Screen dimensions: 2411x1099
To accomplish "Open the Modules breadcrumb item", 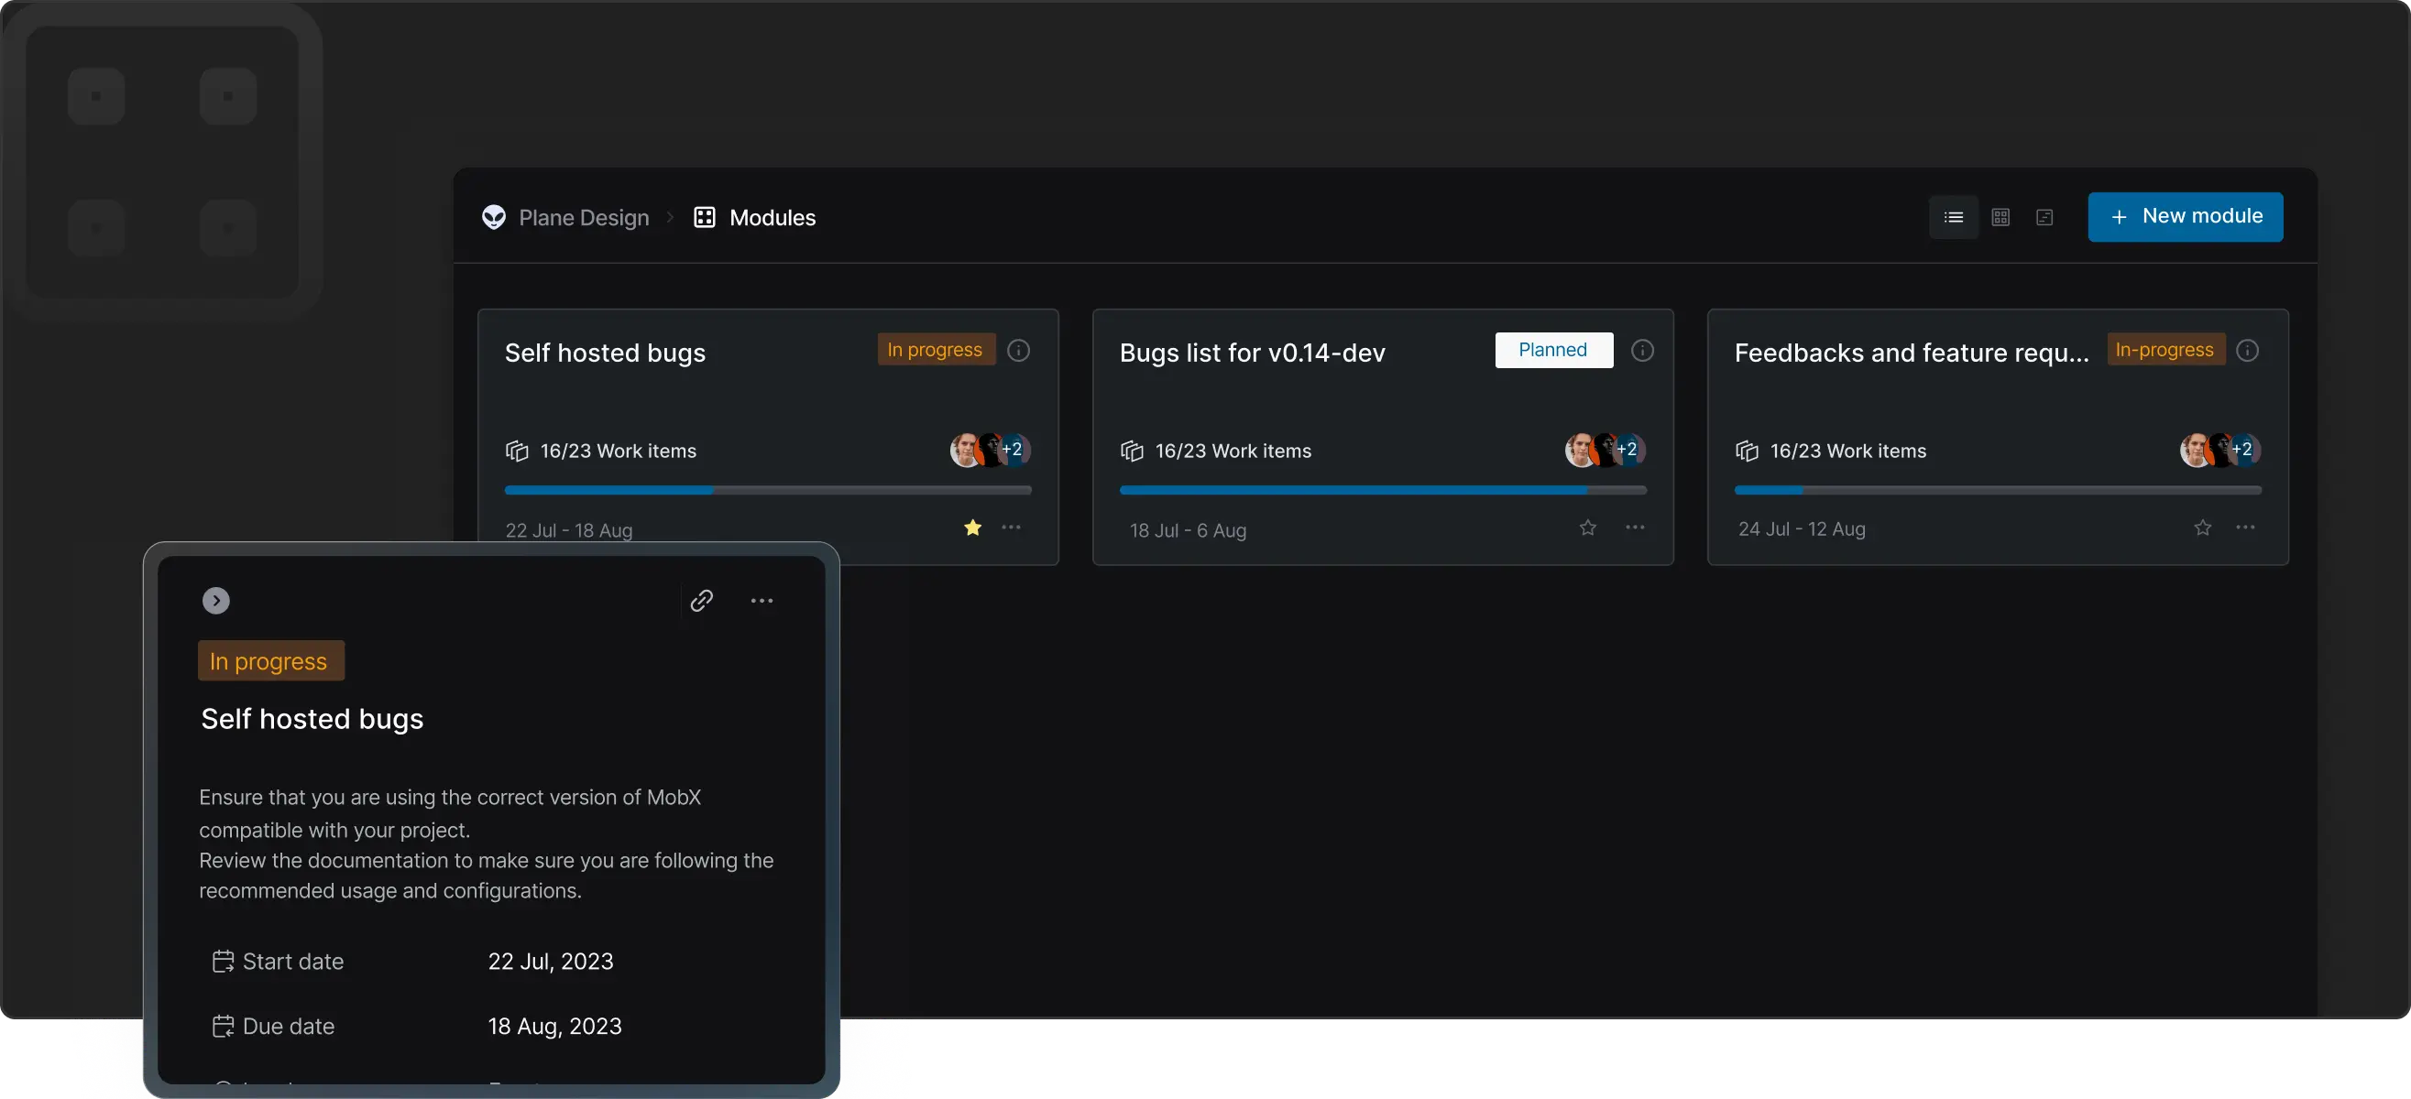I will (772, 217).
